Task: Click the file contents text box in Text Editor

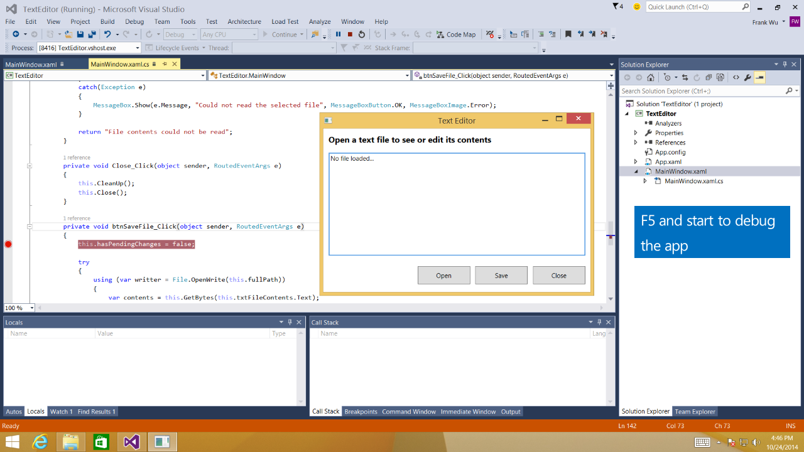Action: coord(457,204)
